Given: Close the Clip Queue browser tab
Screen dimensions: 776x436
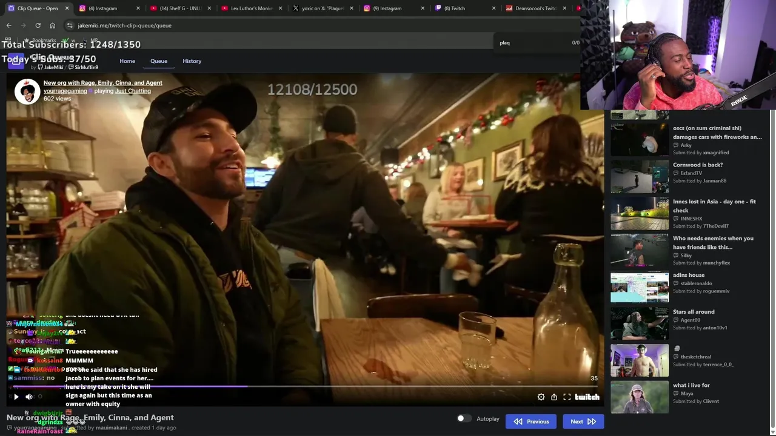Looking at the screenshot, I should coord(67,8).
